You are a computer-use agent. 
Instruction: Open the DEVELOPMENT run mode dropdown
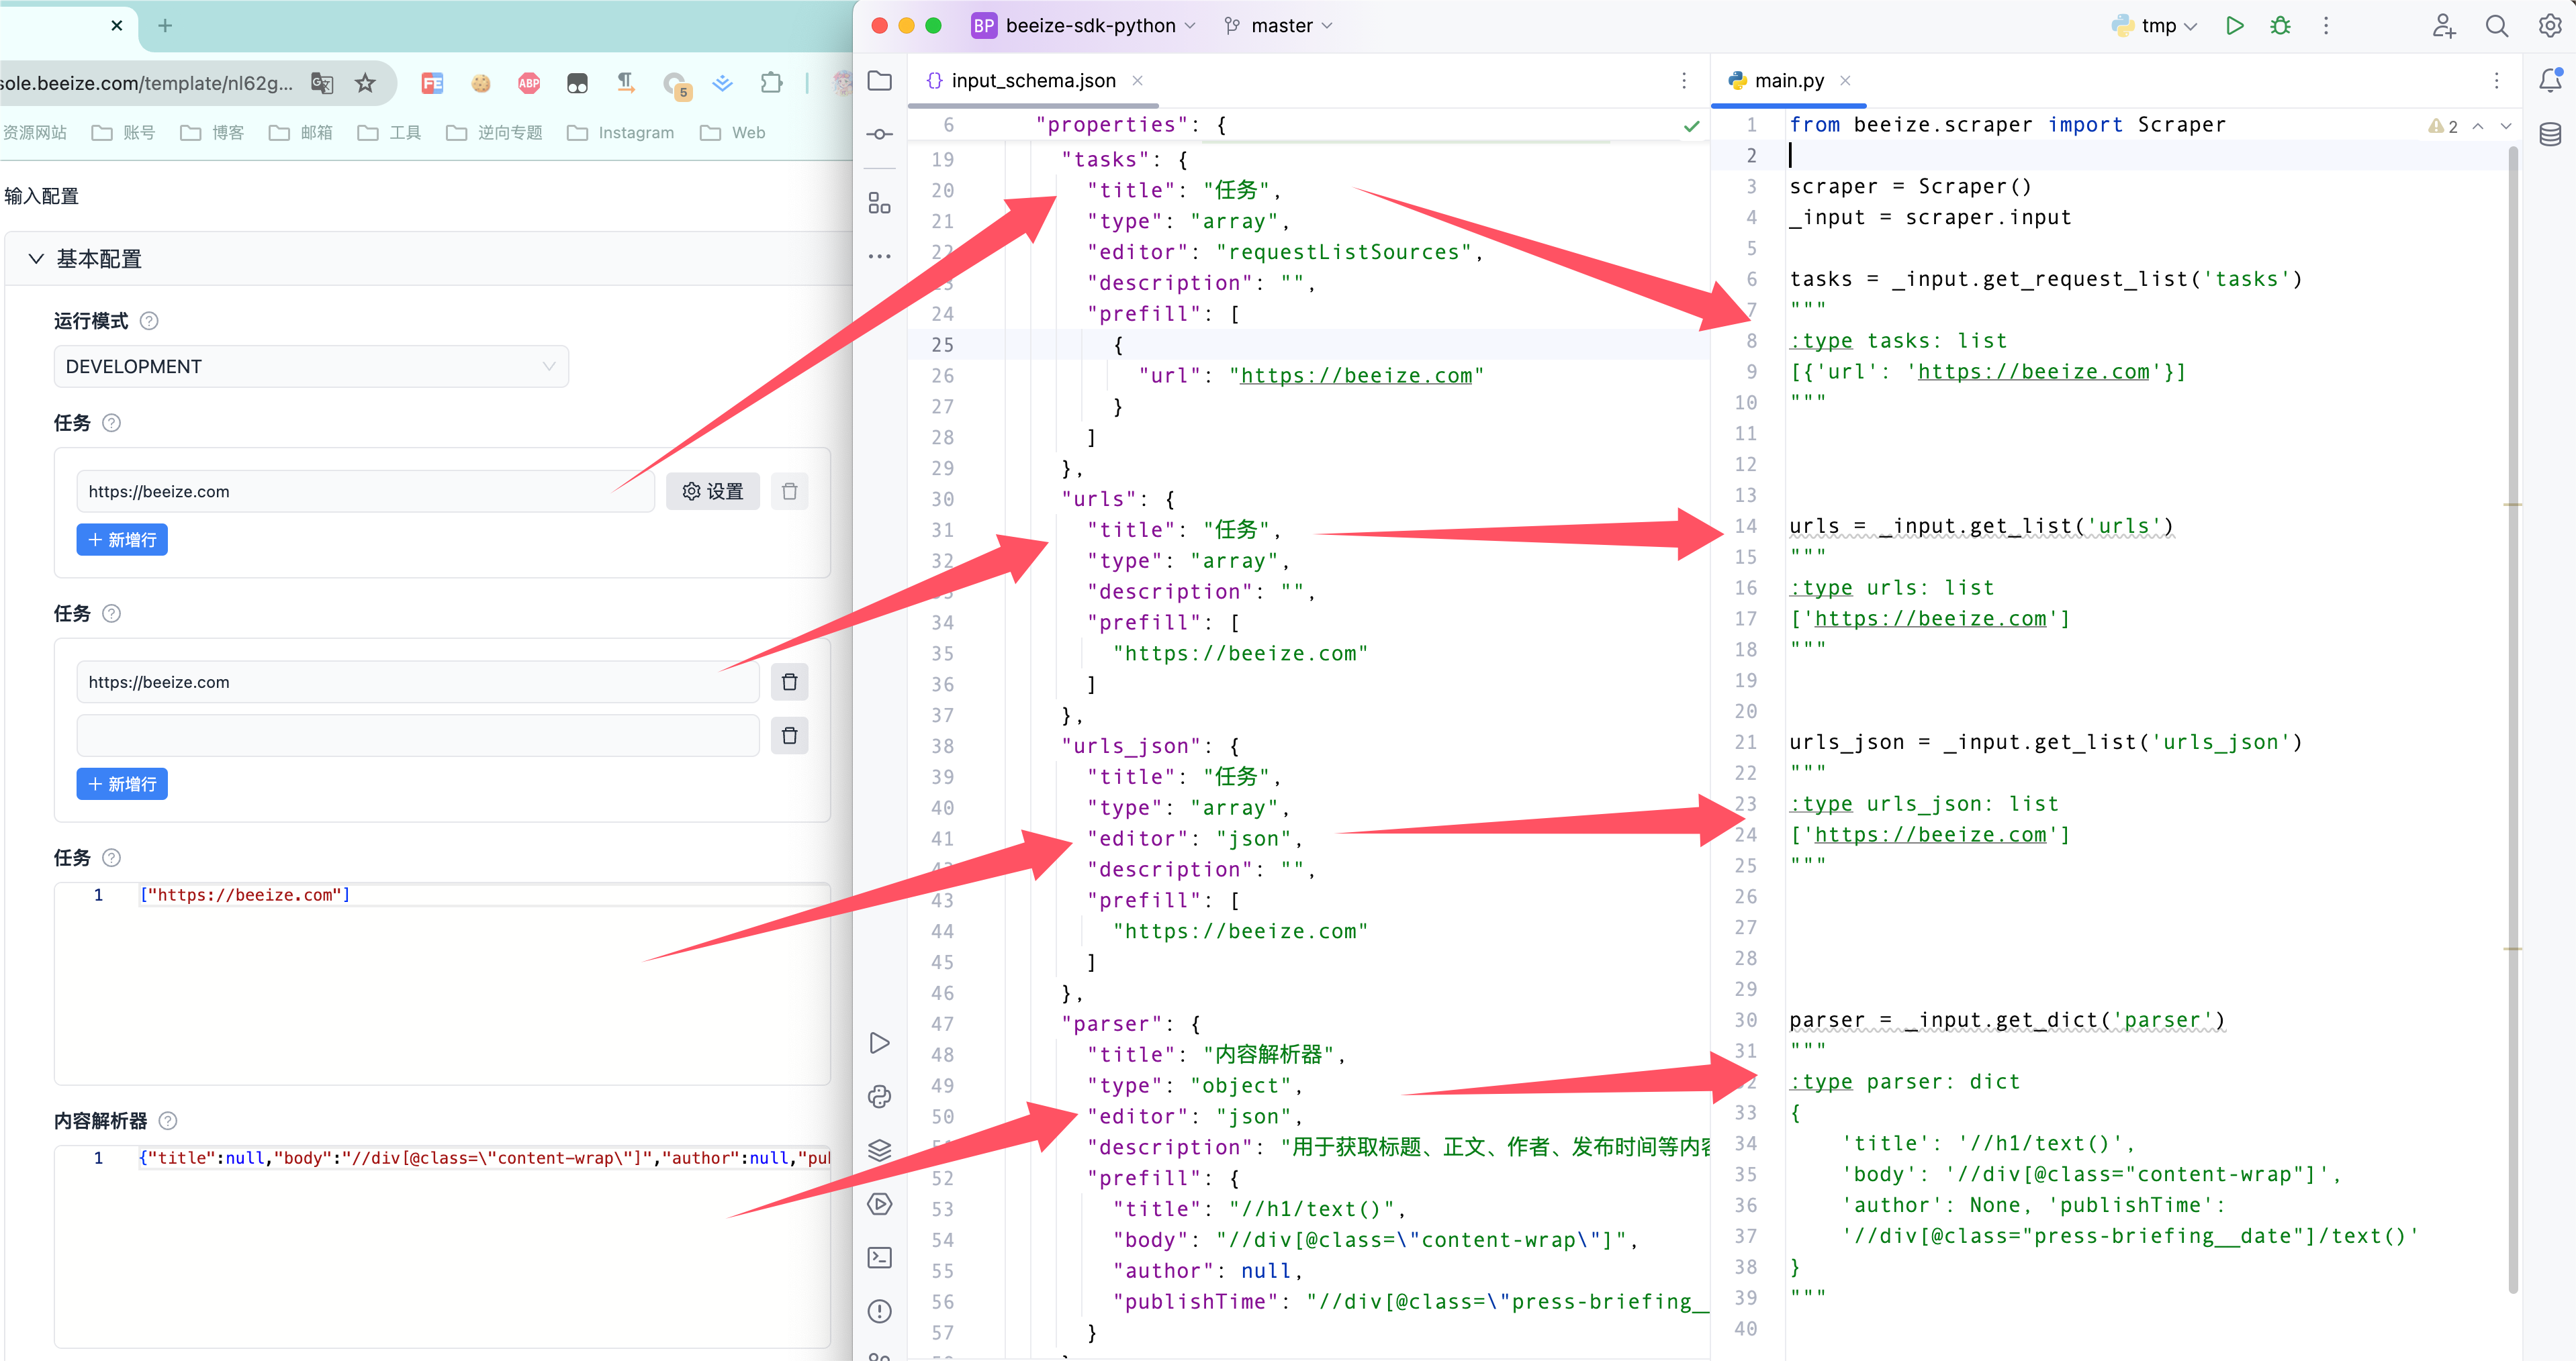pos(311,366)
